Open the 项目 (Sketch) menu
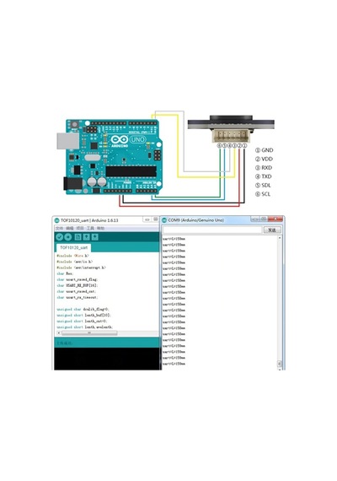337x481 pixels. 80,228
